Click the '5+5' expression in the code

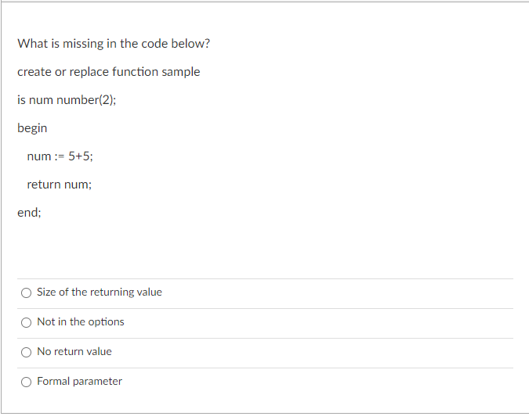79,156
